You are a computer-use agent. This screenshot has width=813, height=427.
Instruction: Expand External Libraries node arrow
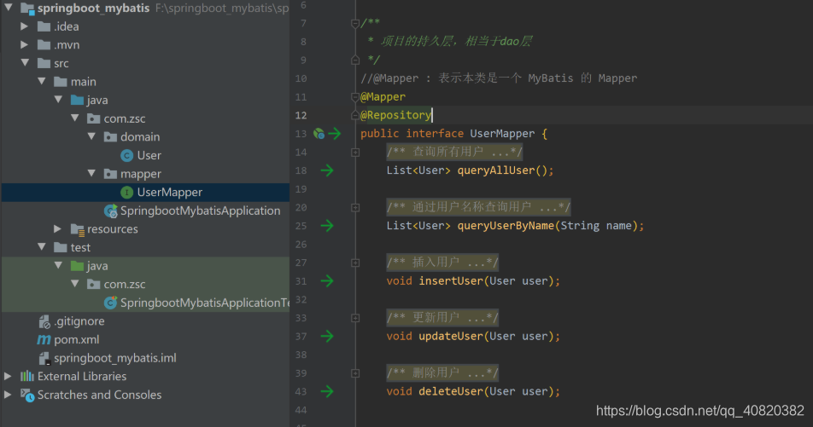click(x=8, y=376)
